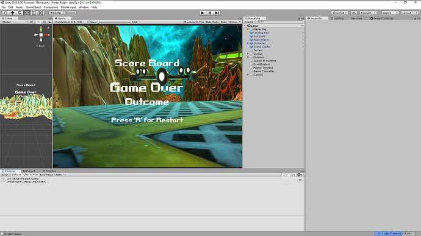Open the Mobile Input menu
The width and height of the screenshot is (421, 236).
pyautogui.click(x=68, y=7)
